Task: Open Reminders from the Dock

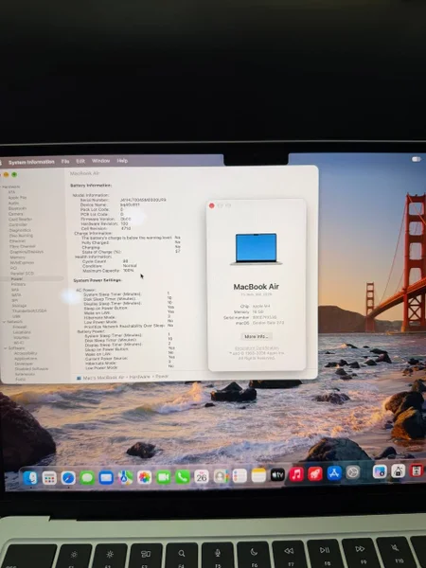Action: (240, 476)
